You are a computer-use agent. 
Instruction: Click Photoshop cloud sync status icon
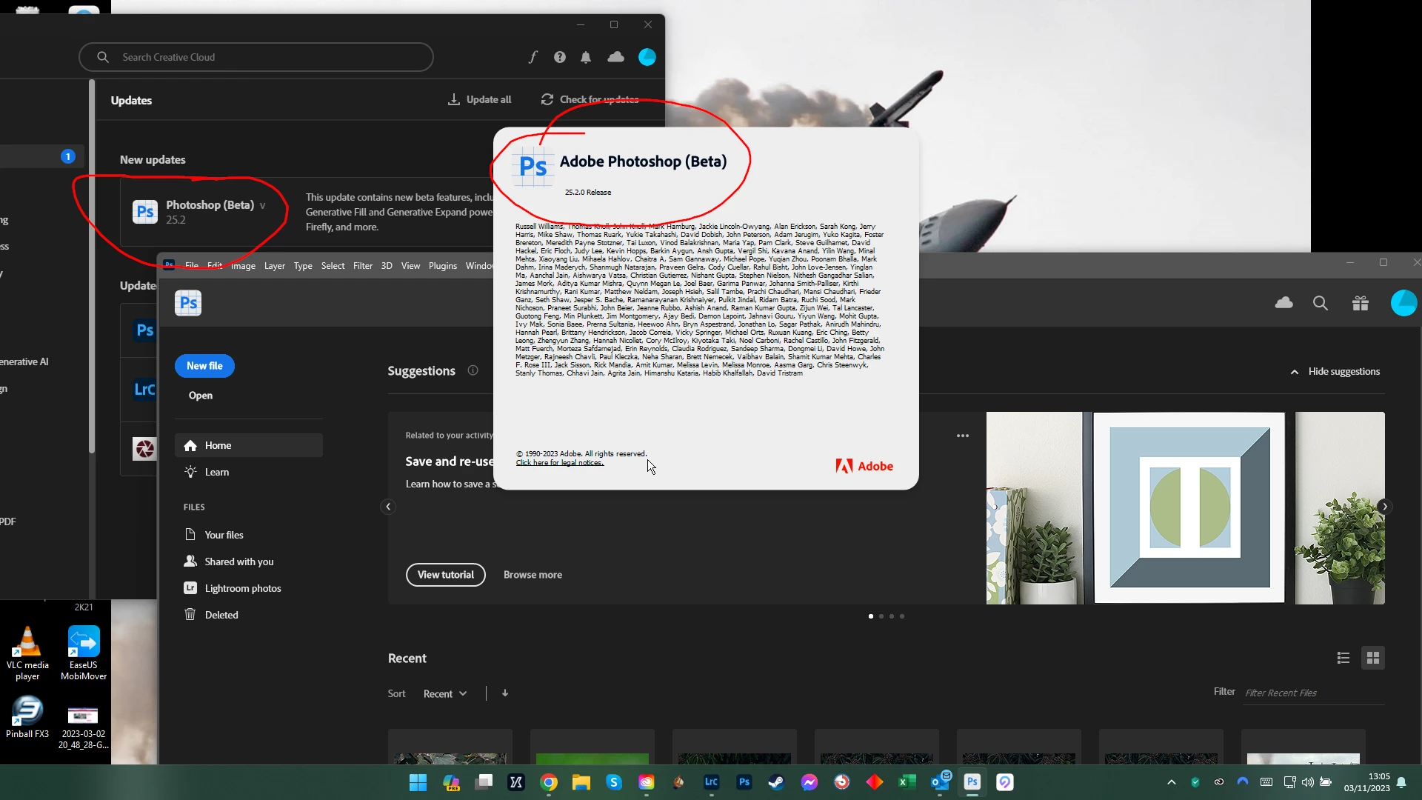pyautogui.click(x=1284, y=303)
